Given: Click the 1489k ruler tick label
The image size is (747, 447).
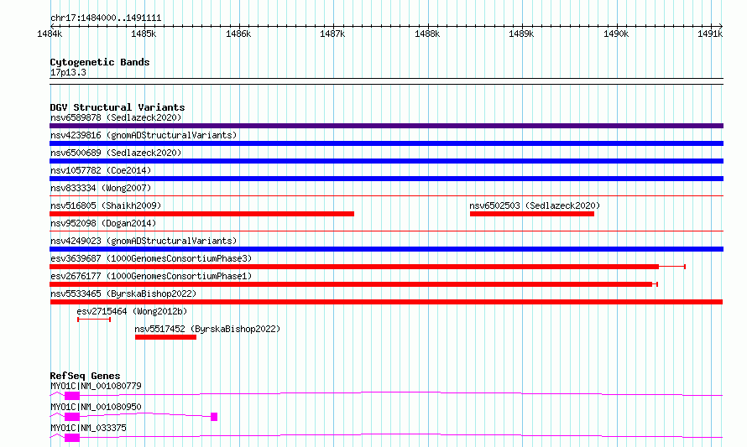Looking at the screenshot, I should coord(522,34).
